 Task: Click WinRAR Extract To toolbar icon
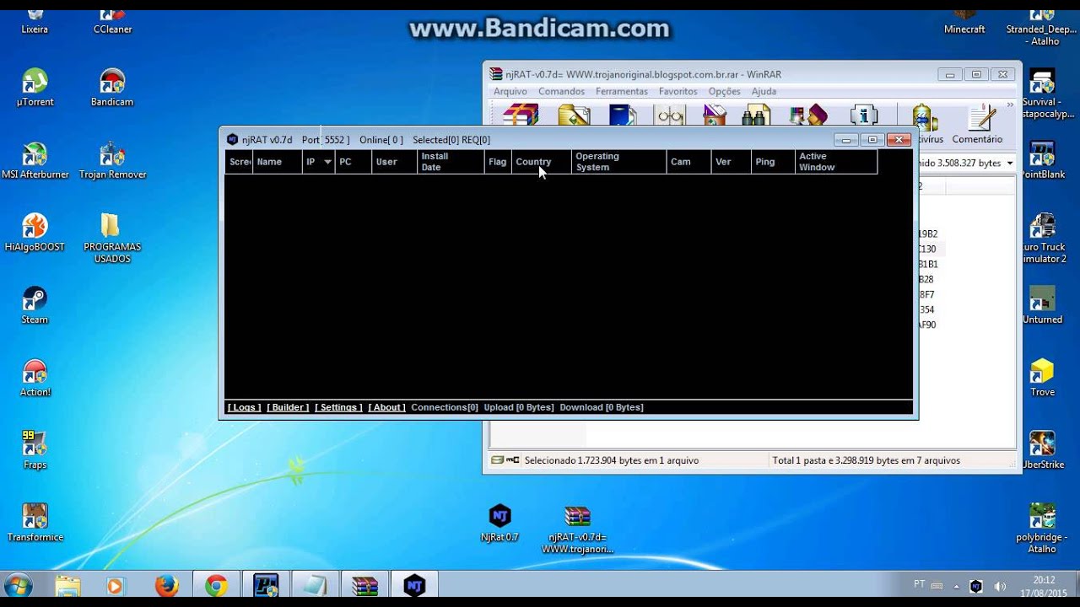(573, 115)
